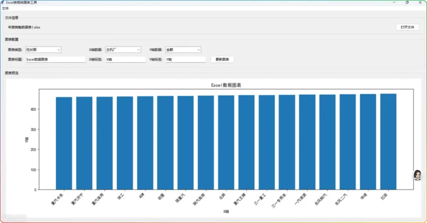Click the cartoon avatar floating icon
This screenshot has width=427, height=223.
coord(417,175)
